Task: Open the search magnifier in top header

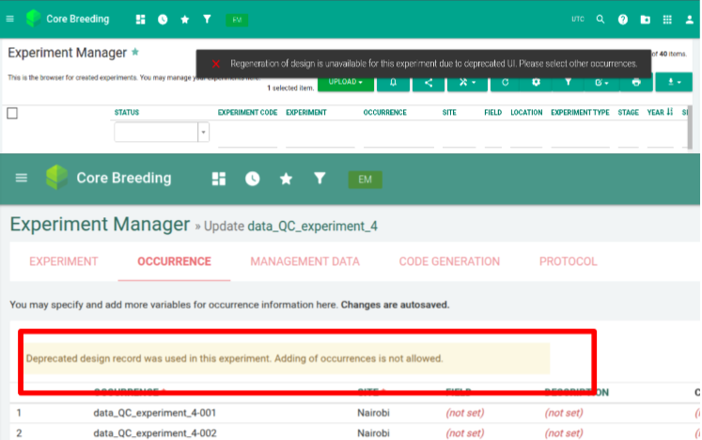Action: (601, 19)
